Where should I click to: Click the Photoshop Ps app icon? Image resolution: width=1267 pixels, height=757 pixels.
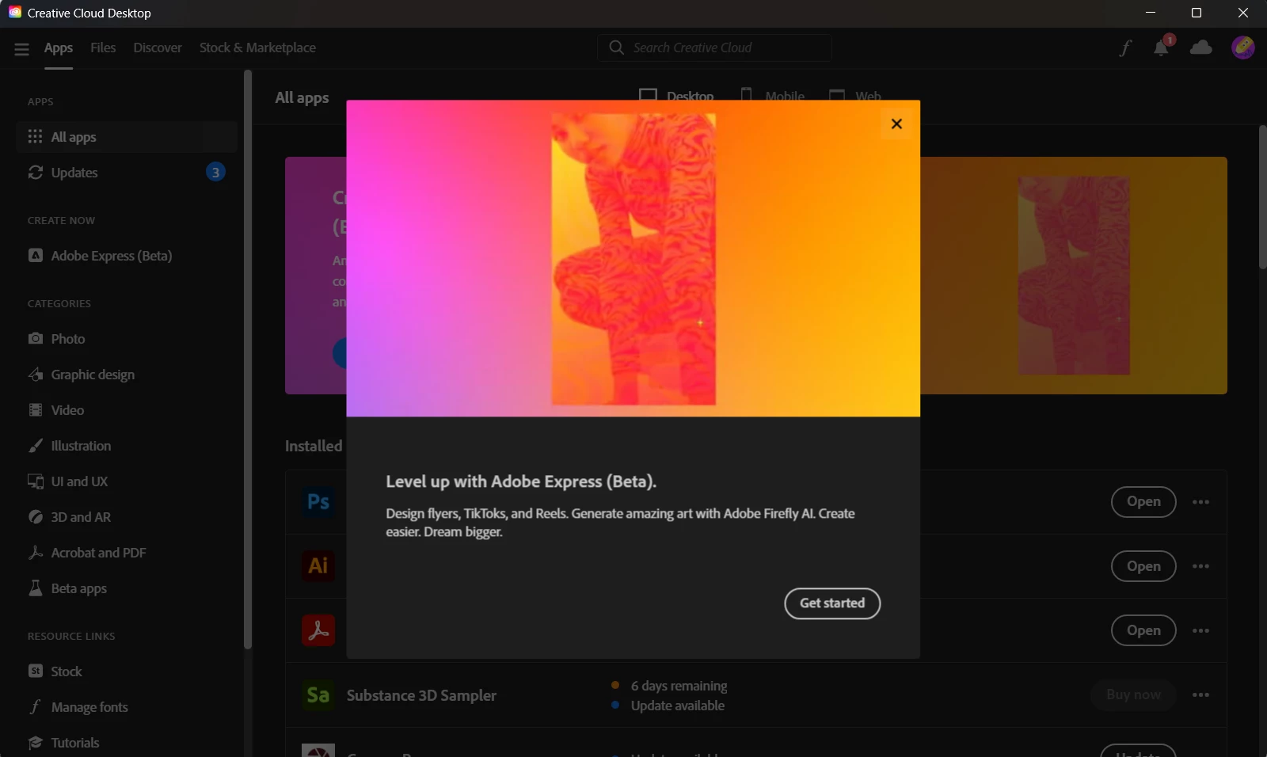(318, 502)
